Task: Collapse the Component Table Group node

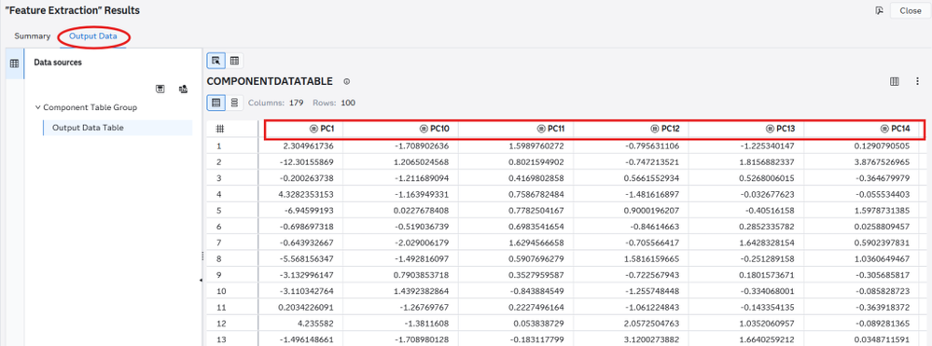Action: 38,107
